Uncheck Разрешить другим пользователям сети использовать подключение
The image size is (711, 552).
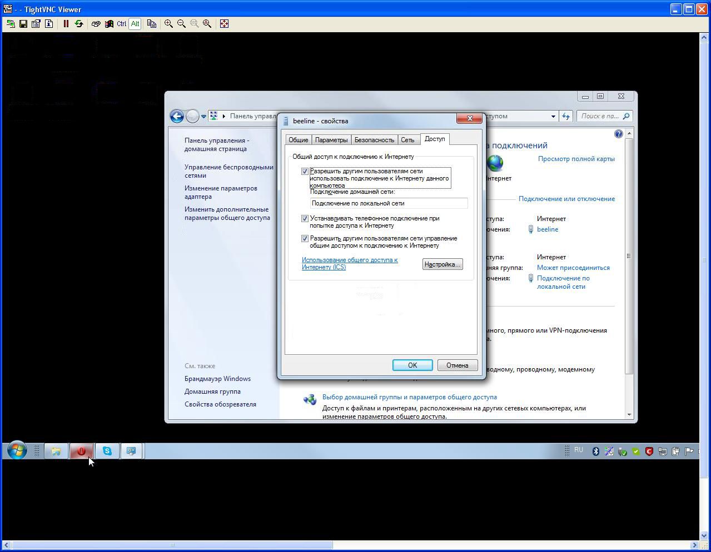pos(305,171)
